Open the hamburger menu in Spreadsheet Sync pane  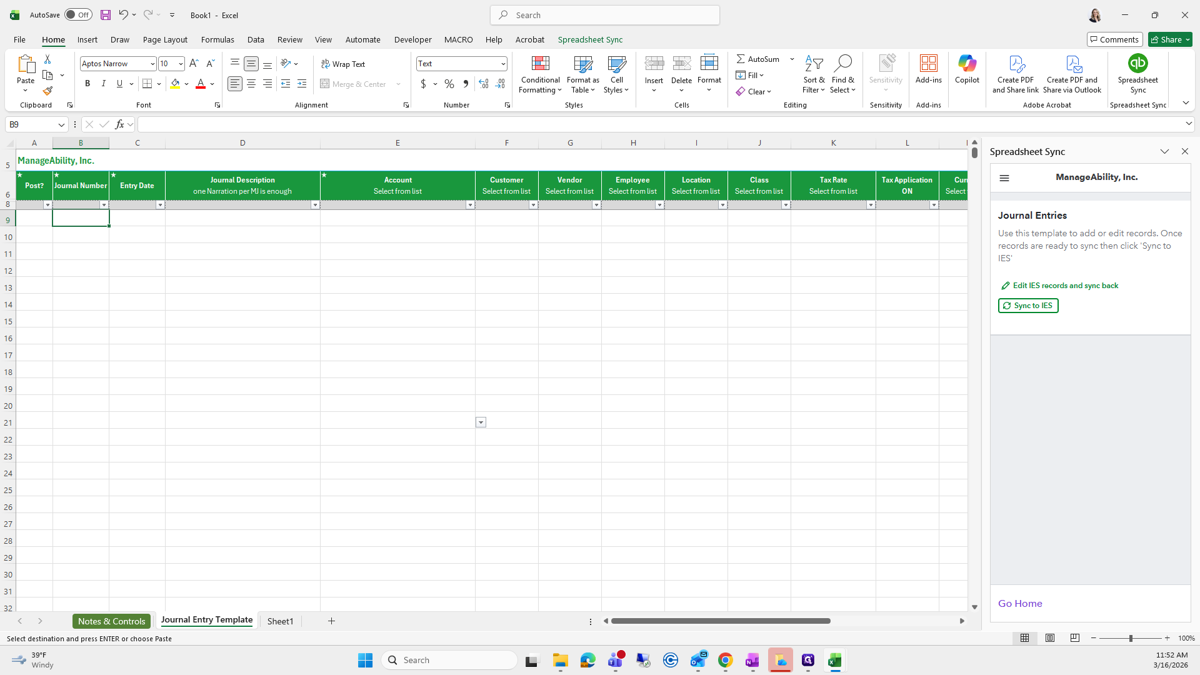1004,178
